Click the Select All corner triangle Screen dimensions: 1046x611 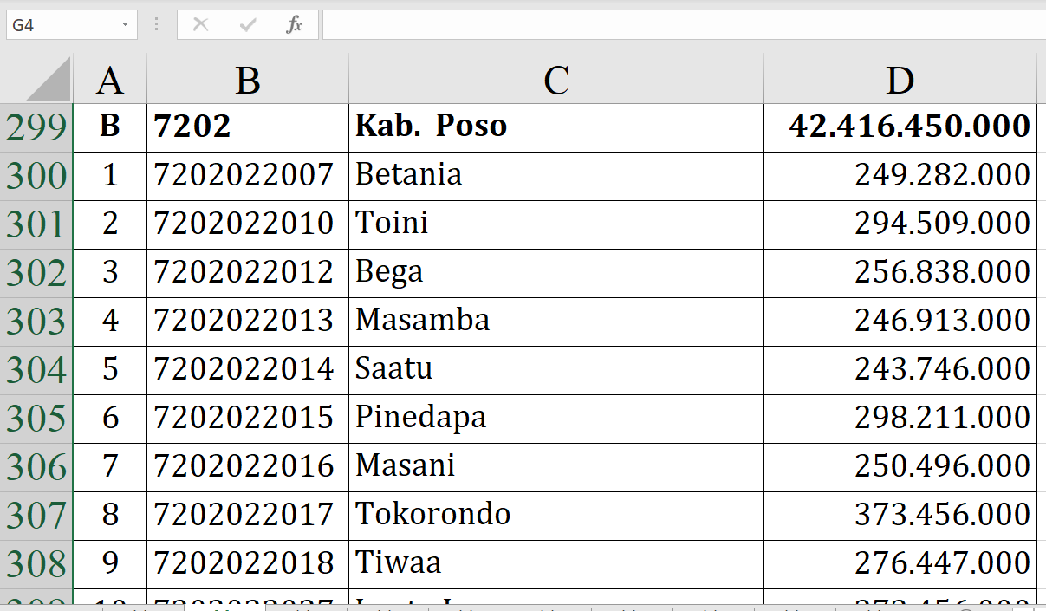49,80
